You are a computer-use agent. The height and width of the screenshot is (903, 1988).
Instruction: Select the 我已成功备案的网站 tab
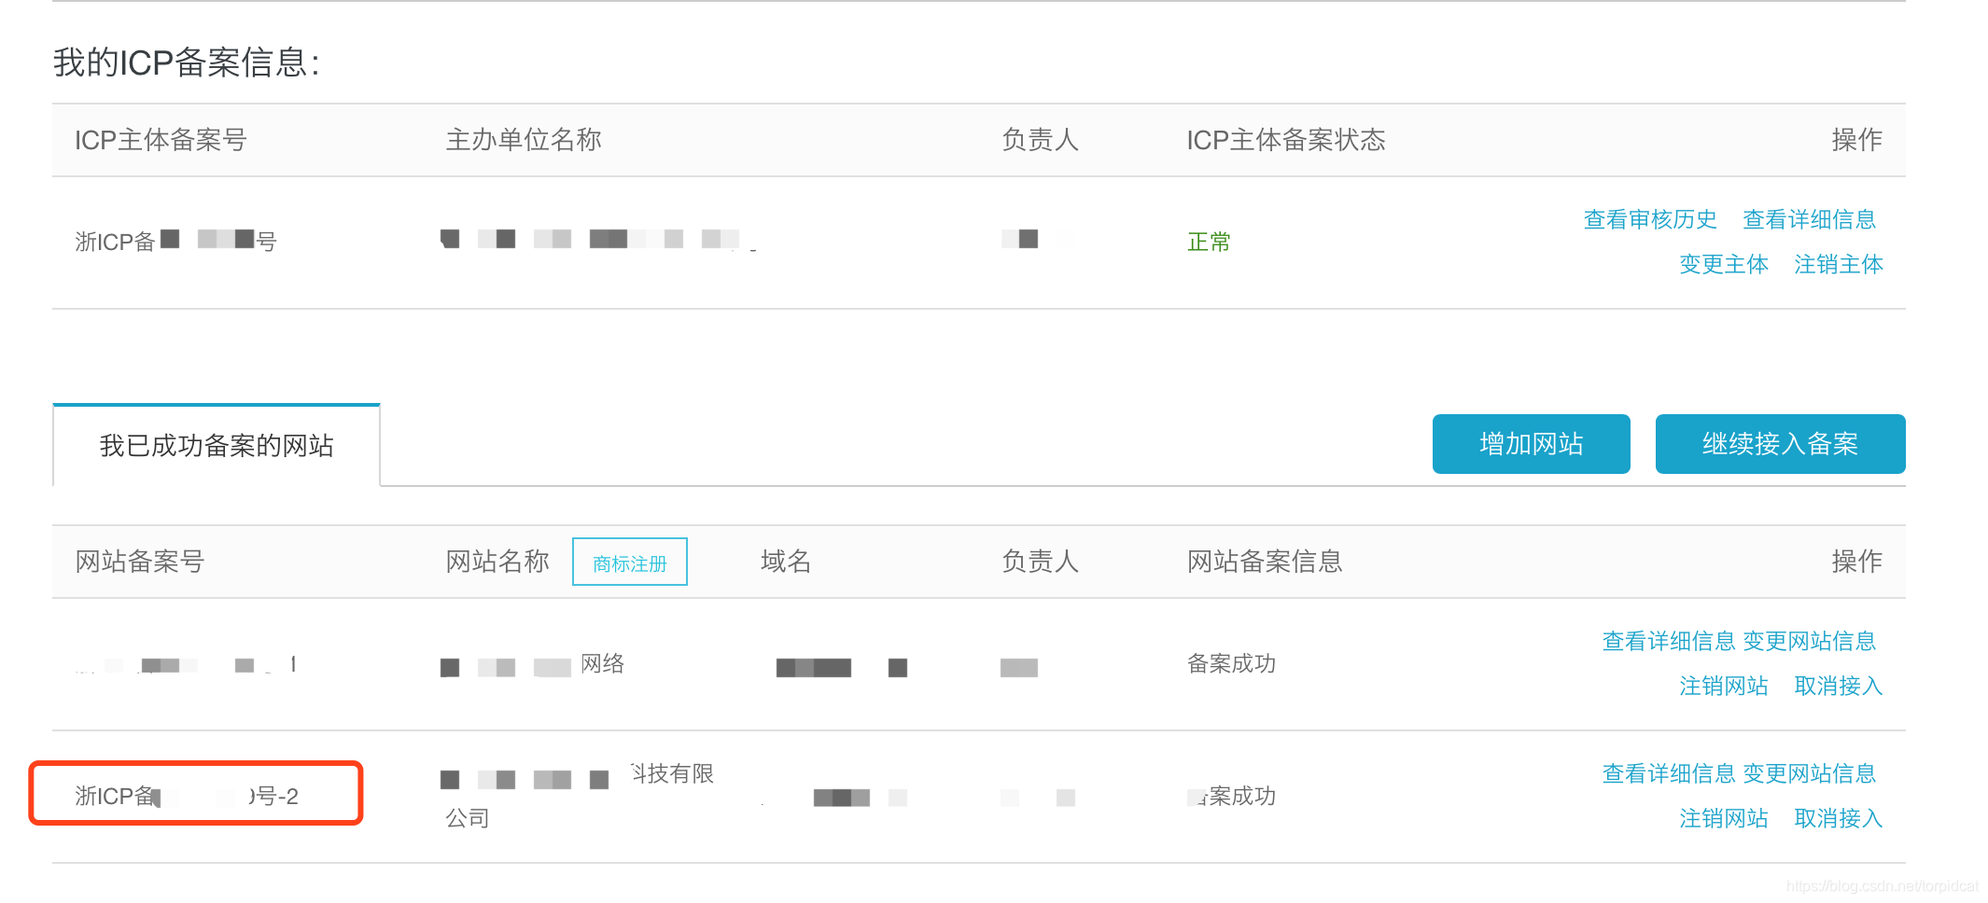217,445
